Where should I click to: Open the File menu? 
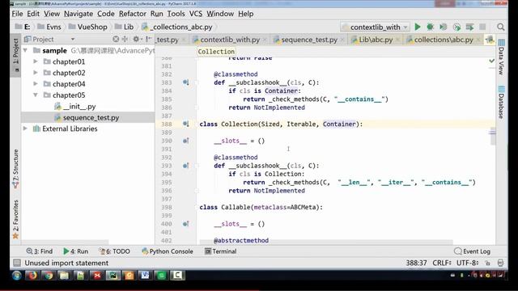click(x=17, y=14)
